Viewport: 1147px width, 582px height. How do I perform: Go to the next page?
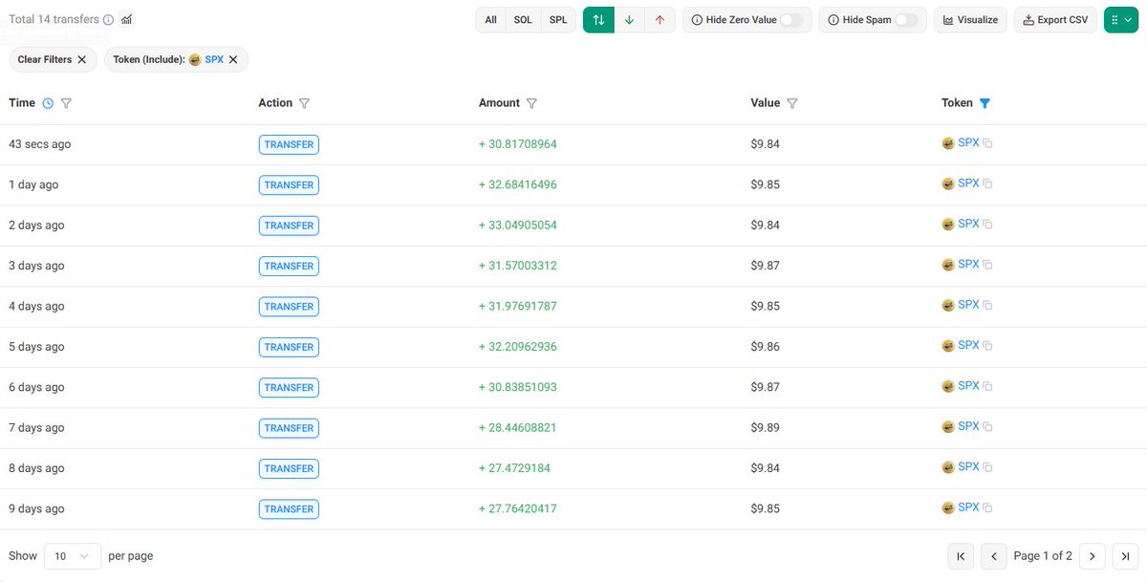pos(1093,556)
